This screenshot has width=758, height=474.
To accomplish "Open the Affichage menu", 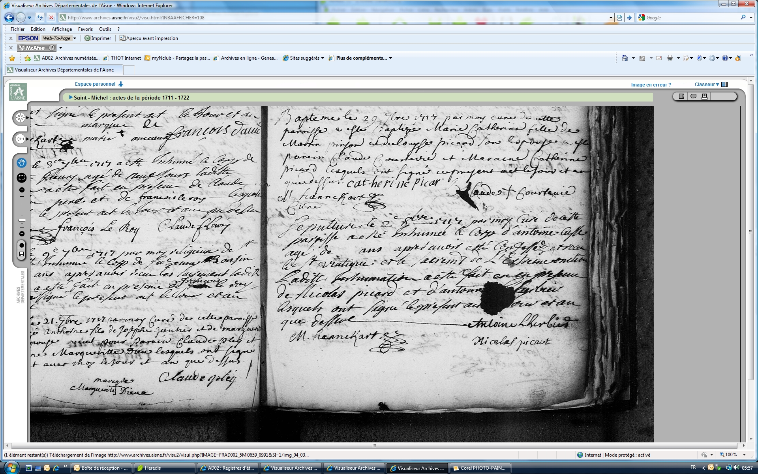I will point(62,29).
